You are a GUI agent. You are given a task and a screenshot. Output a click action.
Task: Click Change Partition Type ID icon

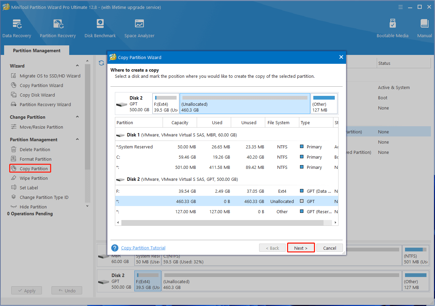pyautogui.click(x=14, y=197)
